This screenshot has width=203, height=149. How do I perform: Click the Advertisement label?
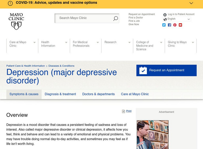click(166, 112)
